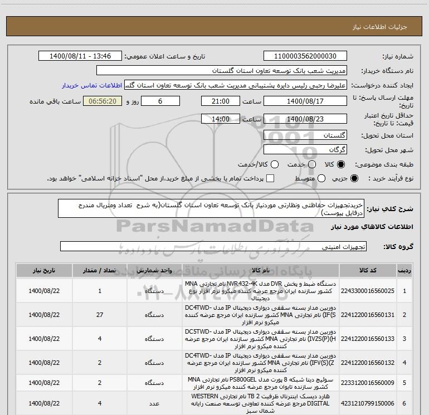
Task: Click the goods group field تجهیزات امنیتی
Action: coord(213,246)
